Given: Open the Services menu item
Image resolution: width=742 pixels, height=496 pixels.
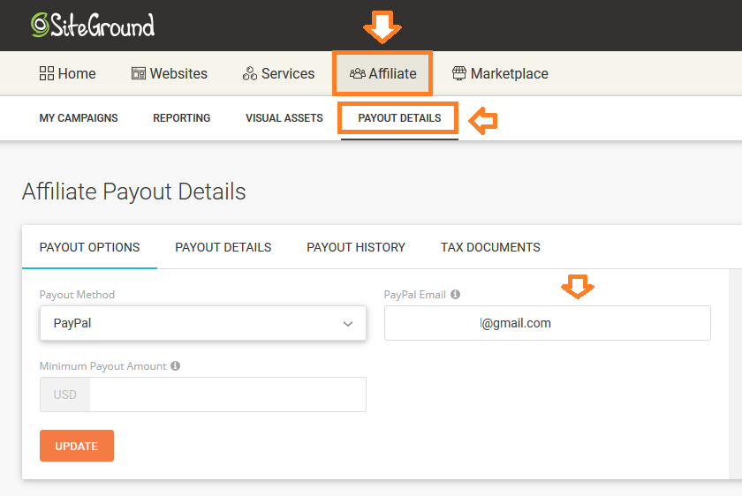Looking at the screenshot, I should (278, 73).
